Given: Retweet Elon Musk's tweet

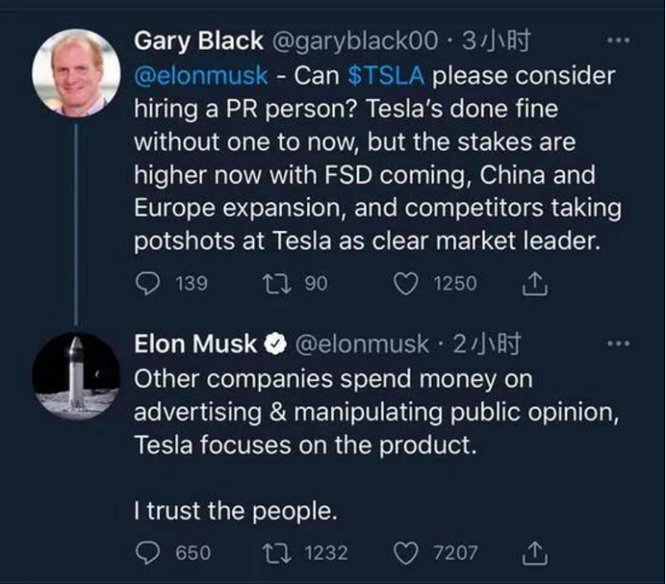Looking at the screenshot, I should coord(272,552).
